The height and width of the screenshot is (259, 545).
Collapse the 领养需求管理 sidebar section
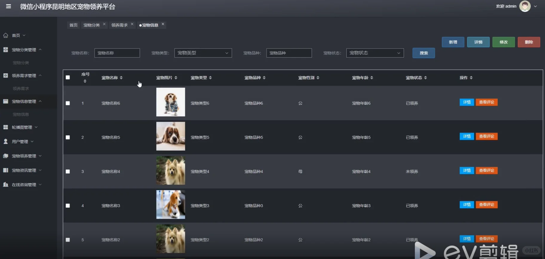coord(40,75)
